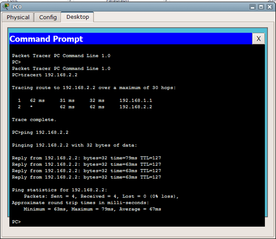Close the PC0 window
Image resolution: width=276 pixels, height=239 pixels.
tap(270, 7)
